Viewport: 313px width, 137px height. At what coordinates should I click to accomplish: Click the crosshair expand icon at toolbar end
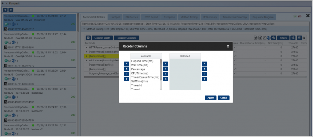pos(304,38)
